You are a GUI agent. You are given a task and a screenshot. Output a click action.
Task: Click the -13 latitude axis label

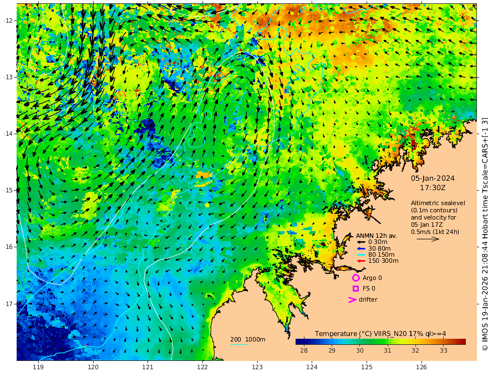point(8,77)
